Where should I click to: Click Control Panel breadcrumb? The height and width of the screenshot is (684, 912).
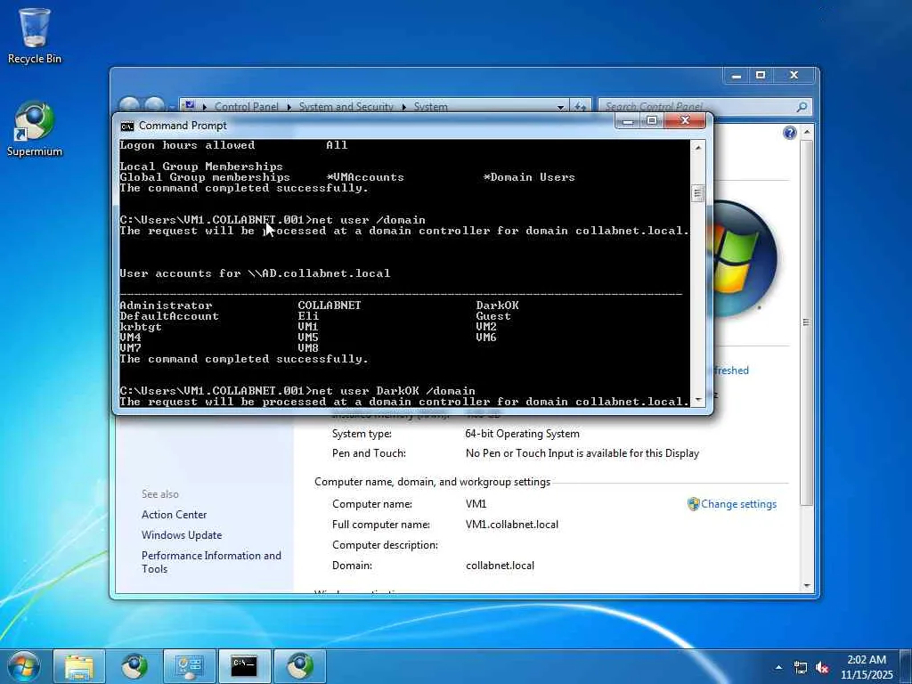246,107
